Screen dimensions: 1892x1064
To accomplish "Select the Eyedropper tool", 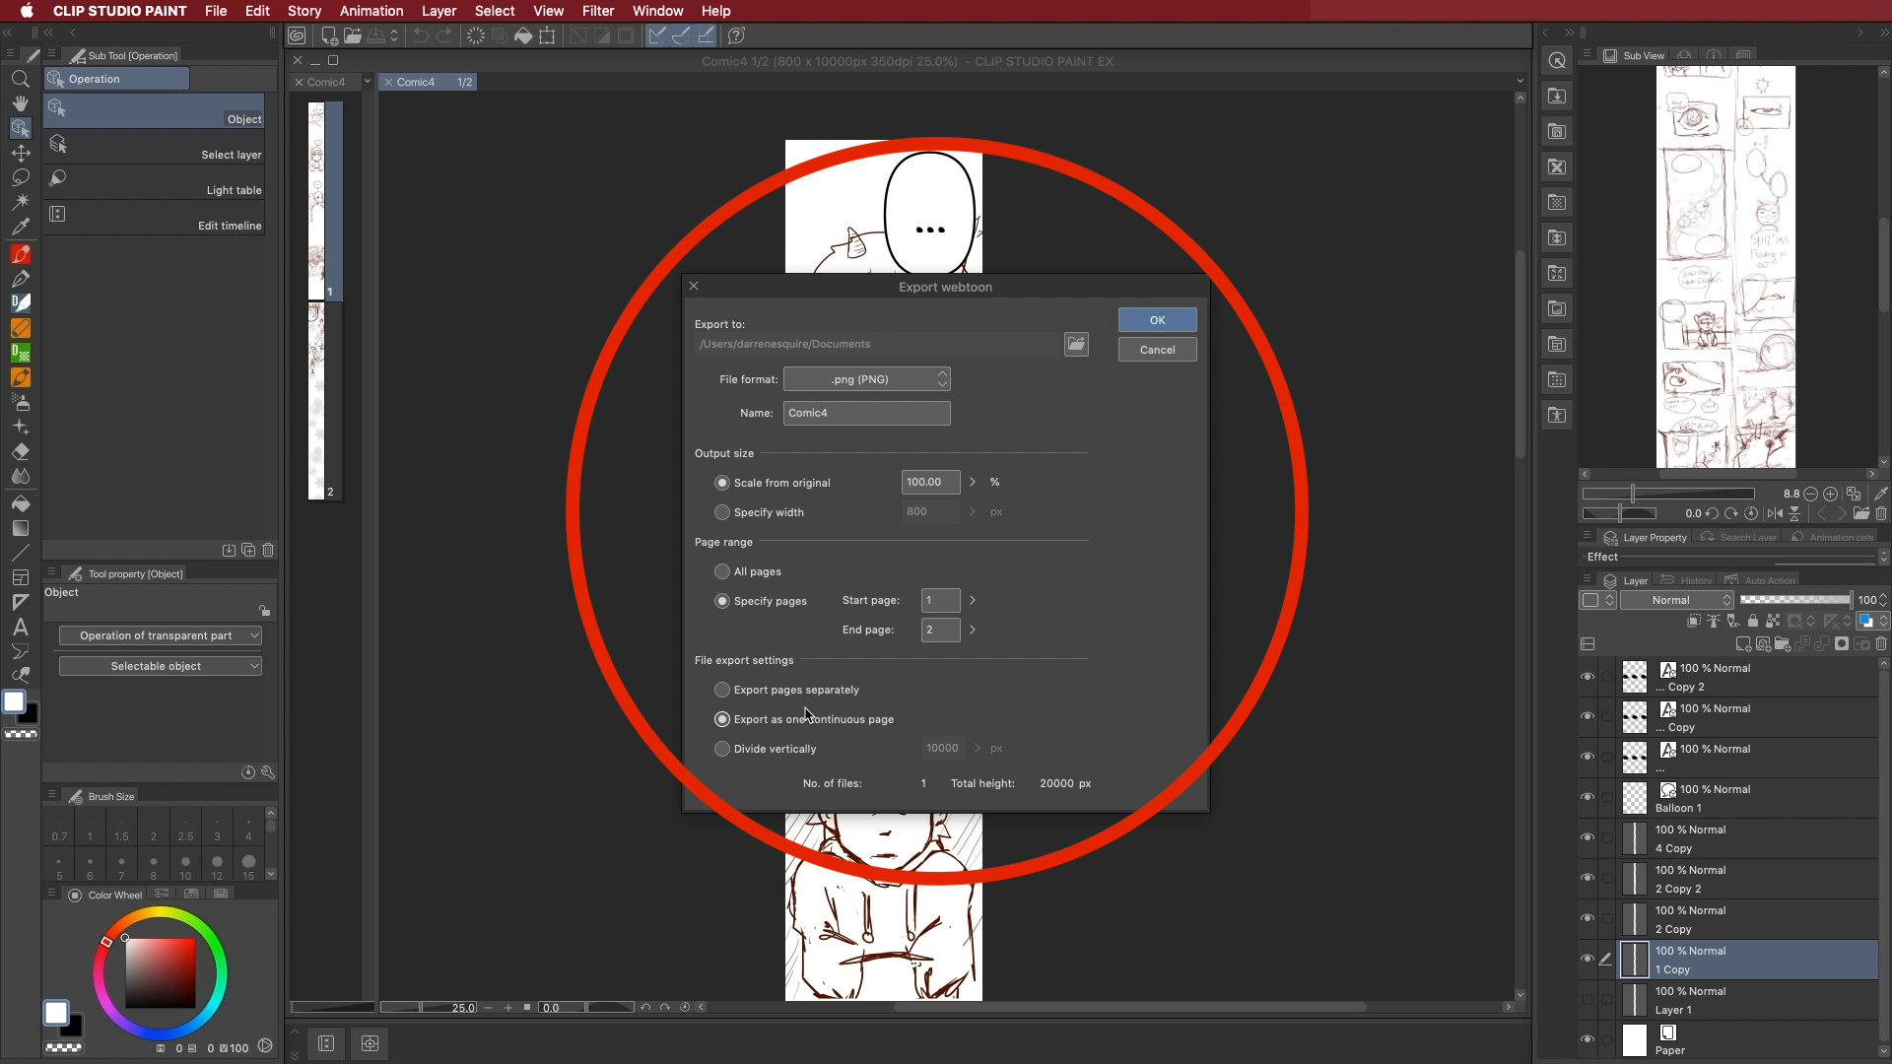I will (x=20, y=227).
